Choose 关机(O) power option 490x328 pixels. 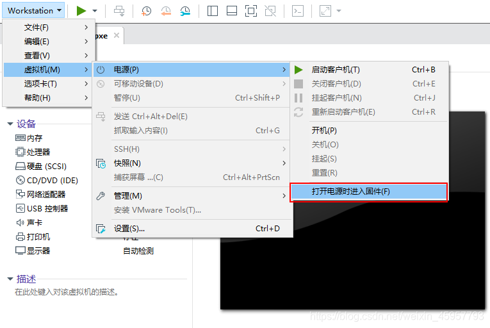pos(370,144)
